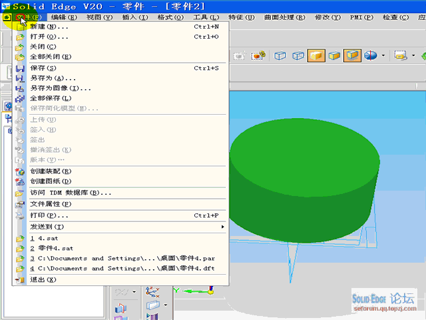Image resolution: width=426 pixels, height=320 pixels.
Task: Open recent file 零件4.dft
Action: tap(121, 269)
